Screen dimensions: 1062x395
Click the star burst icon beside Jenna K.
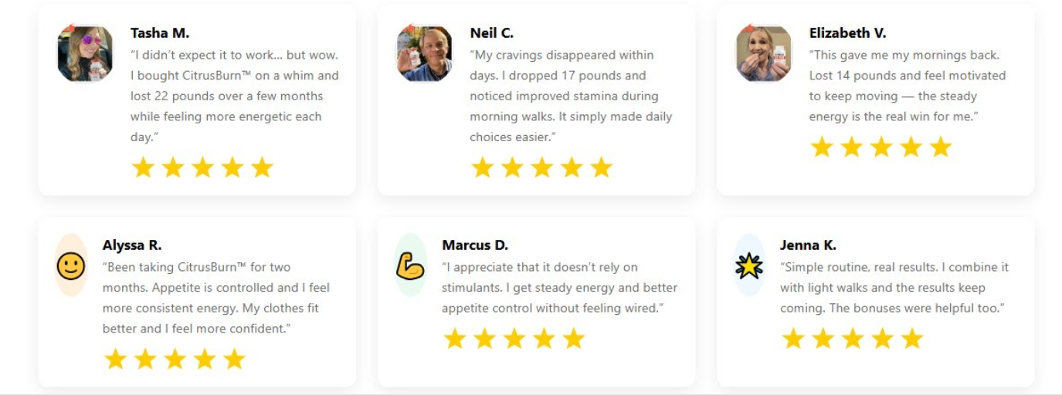point(748,266)
